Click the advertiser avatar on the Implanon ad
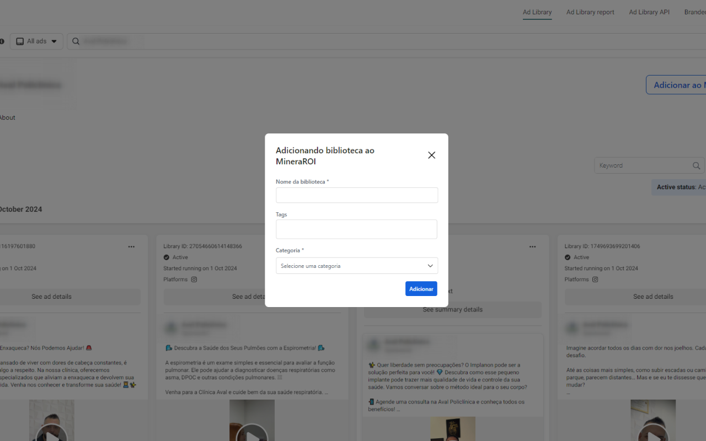This screenshot has width=706, height=441. [x=374, y=346]
